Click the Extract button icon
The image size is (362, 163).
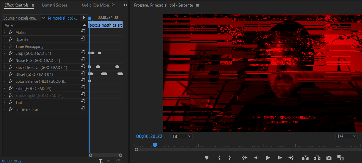(x=317, y=158)
